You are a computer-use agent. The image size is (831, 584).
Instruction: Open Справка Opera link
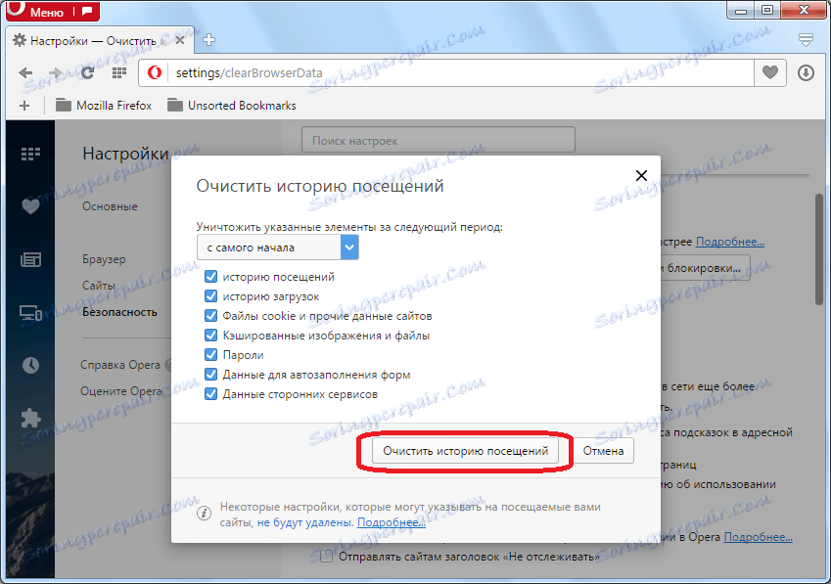click(x=120, y=365)
